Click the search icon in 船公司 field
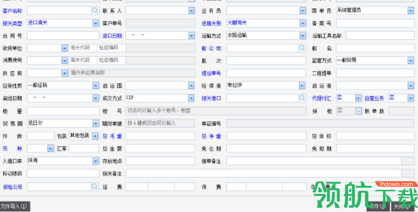Screen dimensions: 418x212 302,48
